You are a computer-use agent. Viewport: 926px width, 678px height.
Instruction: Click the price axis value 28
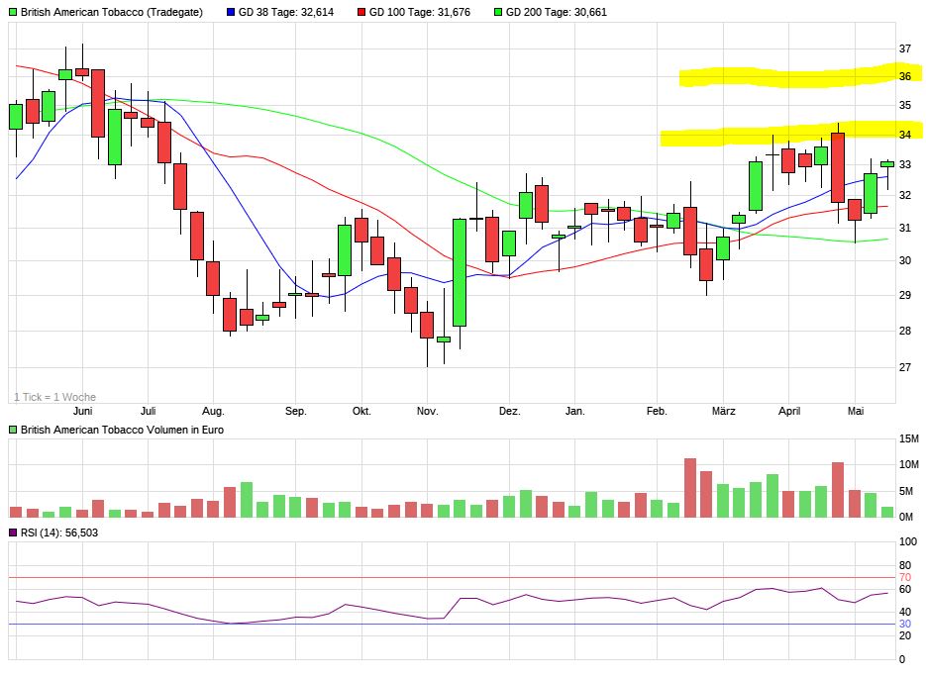[905, 331]
